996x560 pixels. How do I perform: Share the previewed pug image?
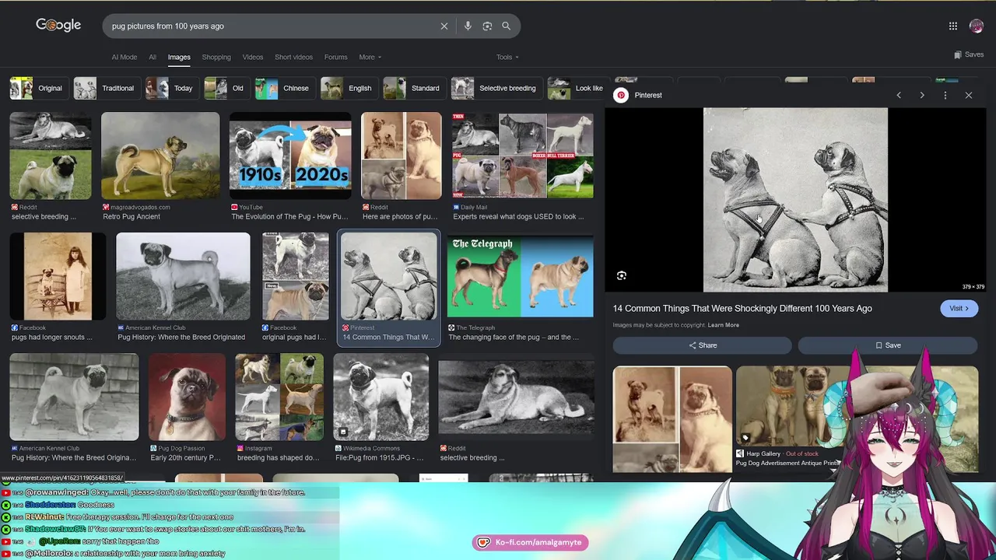tap(702, 345)
